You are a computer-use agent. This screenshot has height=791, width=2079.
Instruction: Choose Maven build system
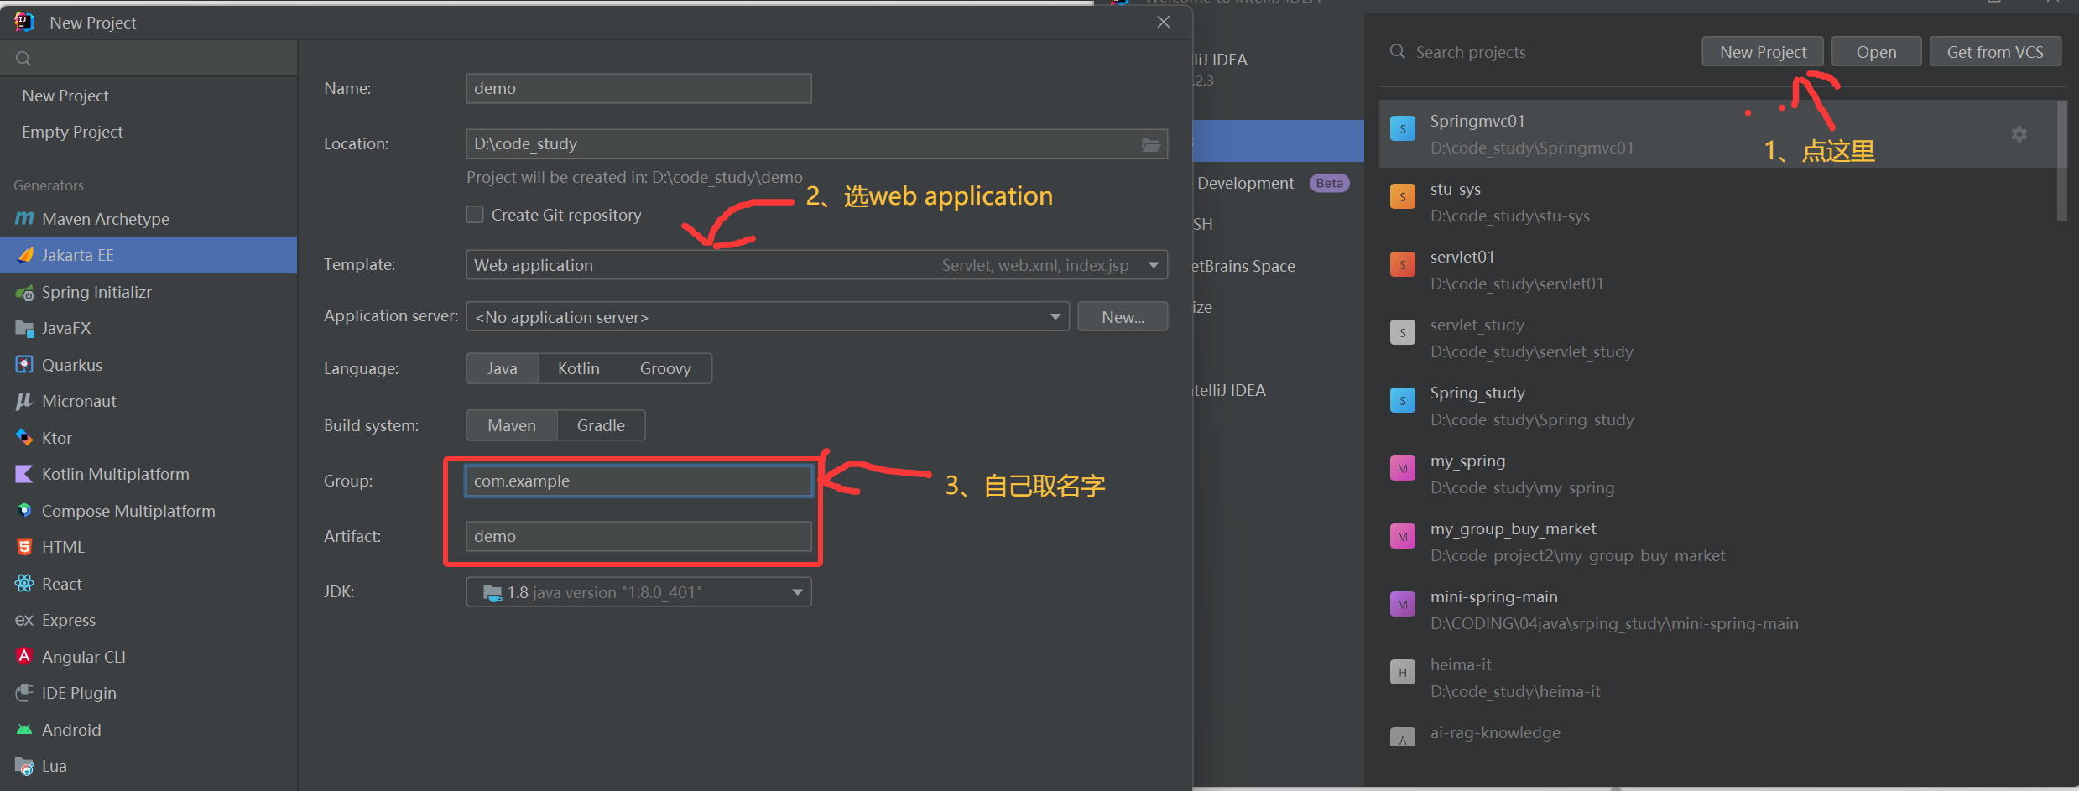click(x=512, y=425)
